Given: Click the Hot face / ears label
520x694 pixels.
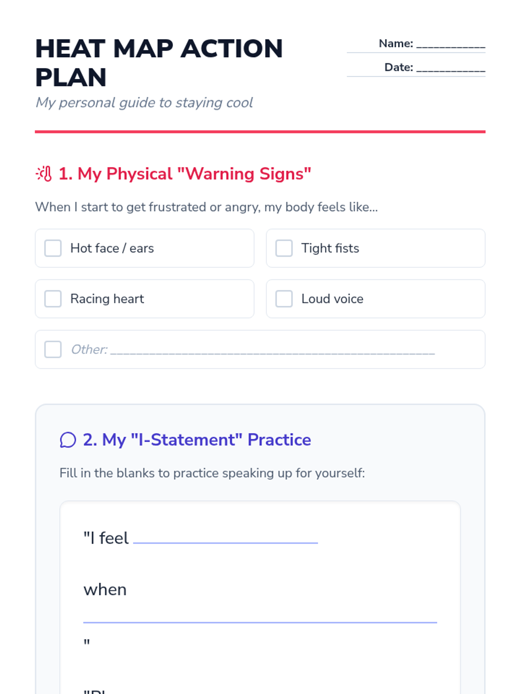Looking at the screenshot, I should [112, 249].
